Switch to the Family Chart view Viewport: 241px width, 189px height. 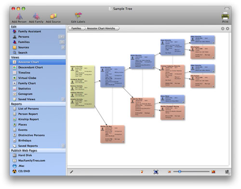38,83
